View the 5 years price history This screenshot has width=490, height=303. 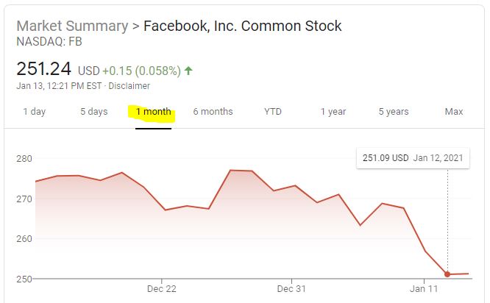coord(394,112)
